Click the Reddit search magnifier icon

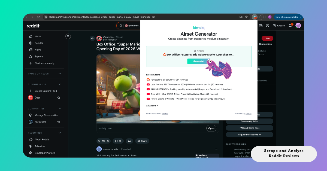coord(121,26)
